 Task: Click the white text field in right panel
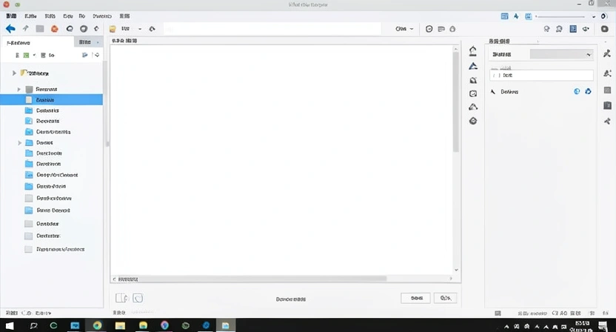point(541,75)
